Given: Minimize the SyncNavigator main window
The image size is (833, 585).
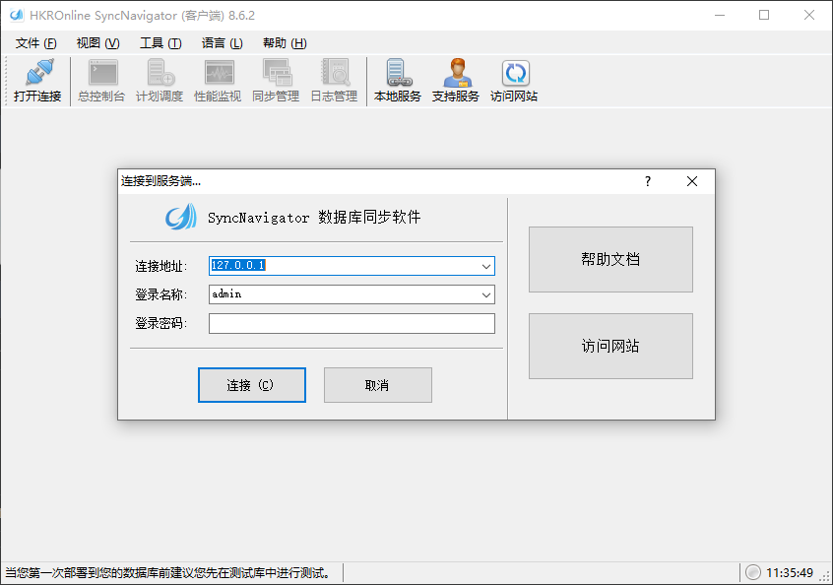Looking at the screenshot, I should pos(720,15).
